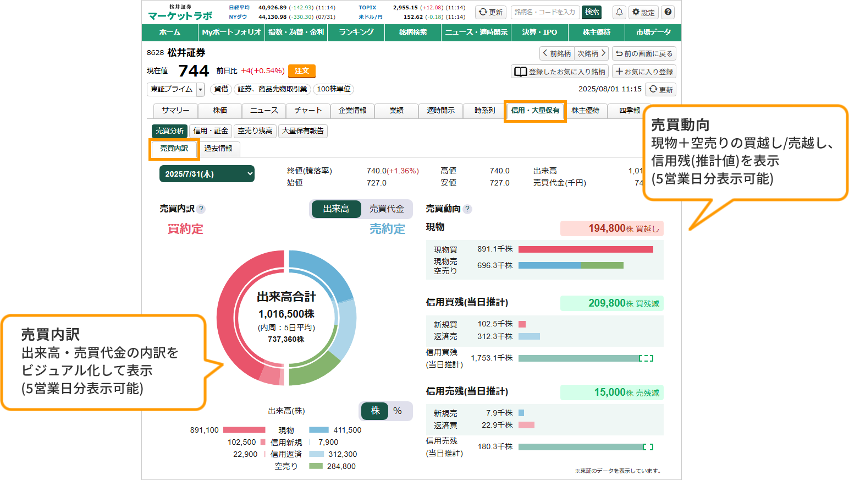Screen dimensions: 849x480
Task: Click help icon next to 売買動向
Action: point(467,209)
